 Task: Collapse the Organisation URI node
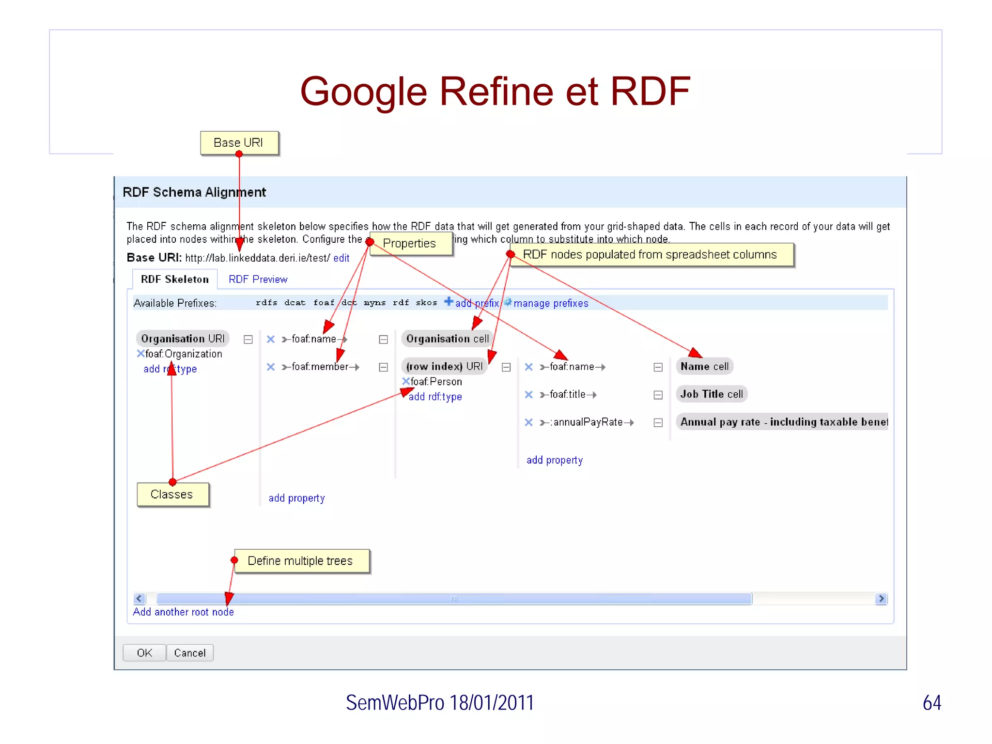coord(248,340)
